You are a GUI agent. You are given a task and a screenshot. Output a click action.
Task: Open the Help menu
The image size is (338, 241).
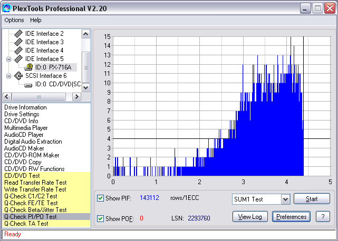35,20
